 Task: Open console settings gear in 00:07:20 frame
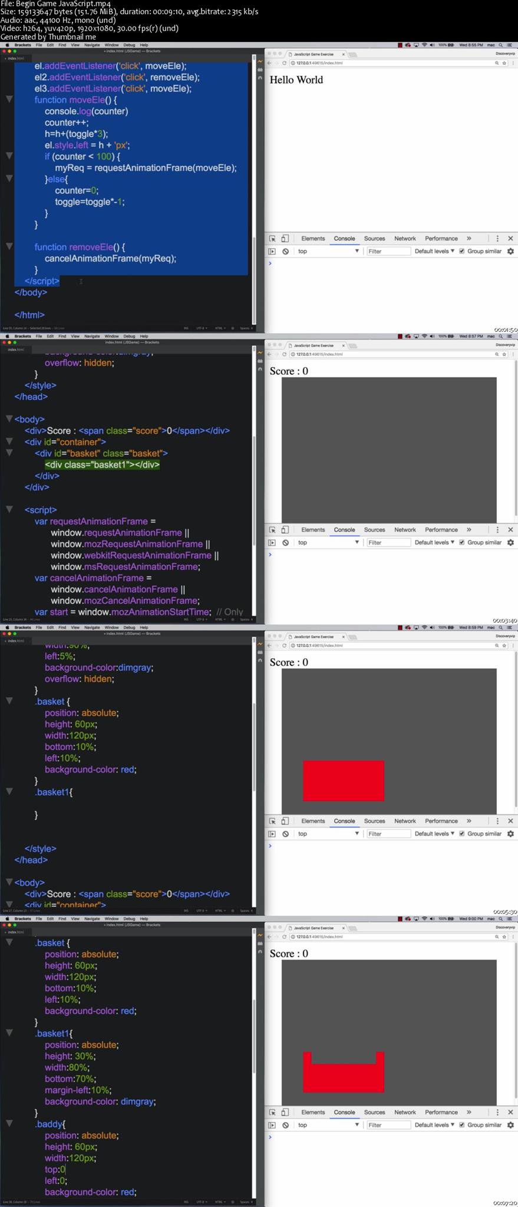tap(511, 1124)
